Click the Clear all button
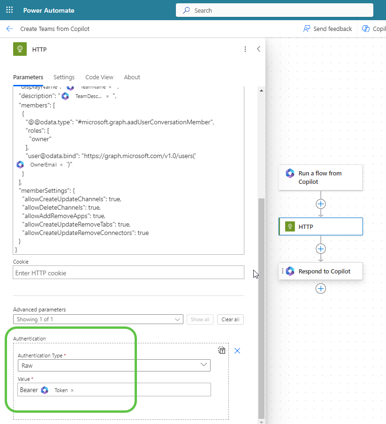Image resolution: width=386 pixels, height=424 pixels. [230, 319]
